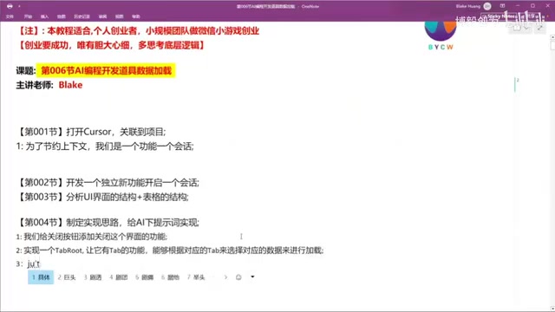Switch to the 审阅 ribbon tab

(x=102, y=16)
